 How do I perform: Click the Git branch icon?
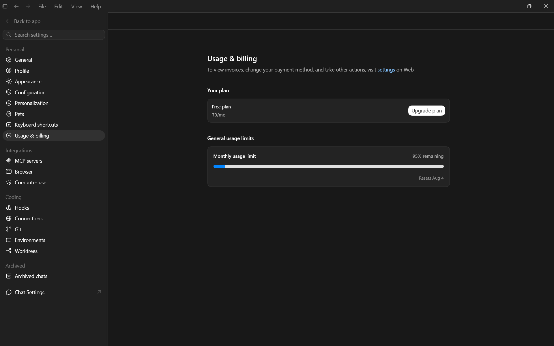(x=9, y=229)
